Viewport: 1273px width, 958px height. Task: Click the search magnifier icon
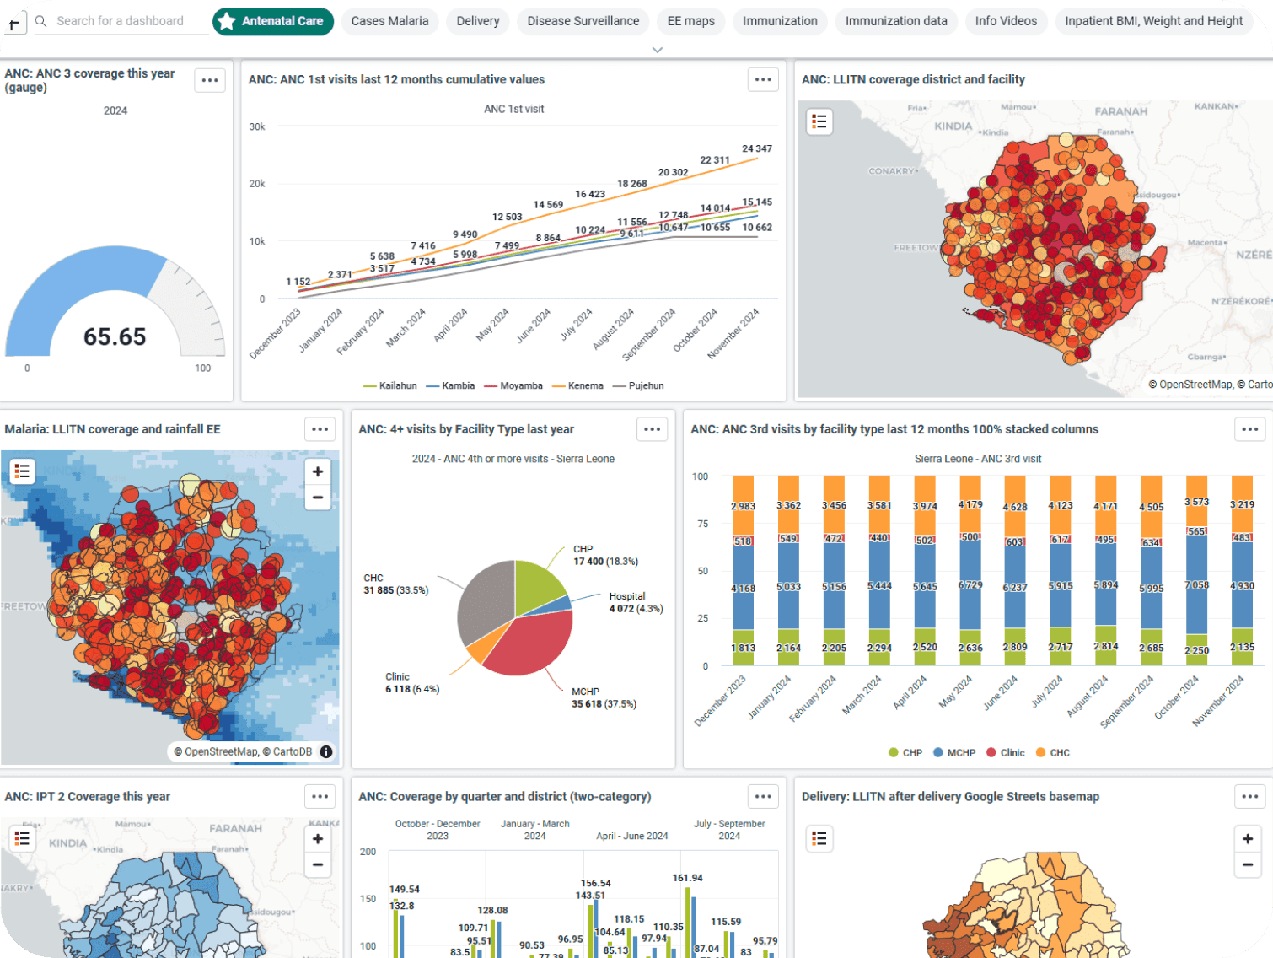pos(40,21)
